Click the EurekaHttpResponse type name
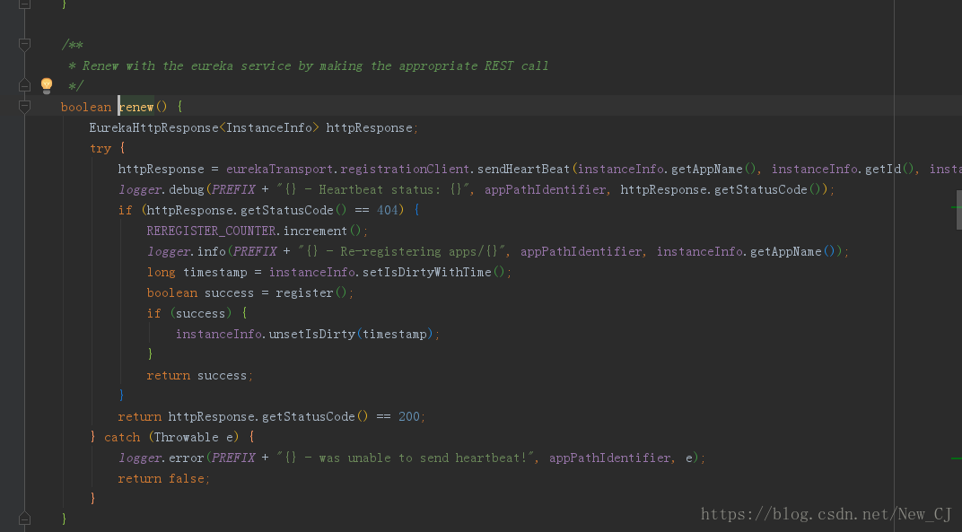Image resolution: width=962 pixels, height=532 pixels. [154, 127]
